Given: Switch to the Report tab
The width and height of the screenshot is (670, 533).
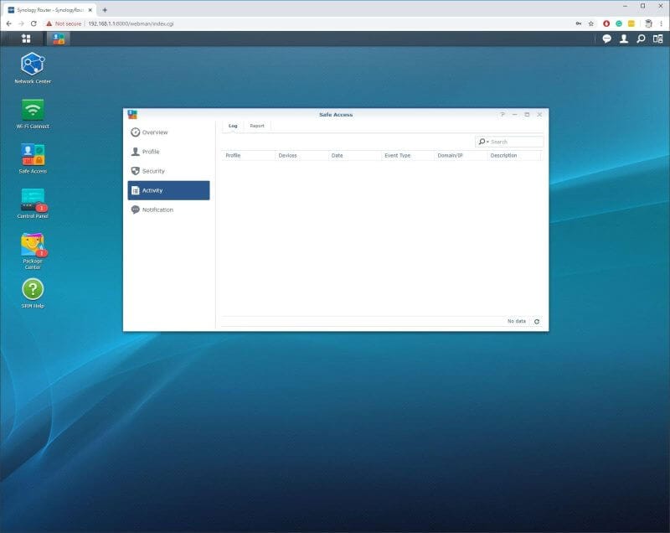Looking at the screenshot, I should tap(256, 125).
